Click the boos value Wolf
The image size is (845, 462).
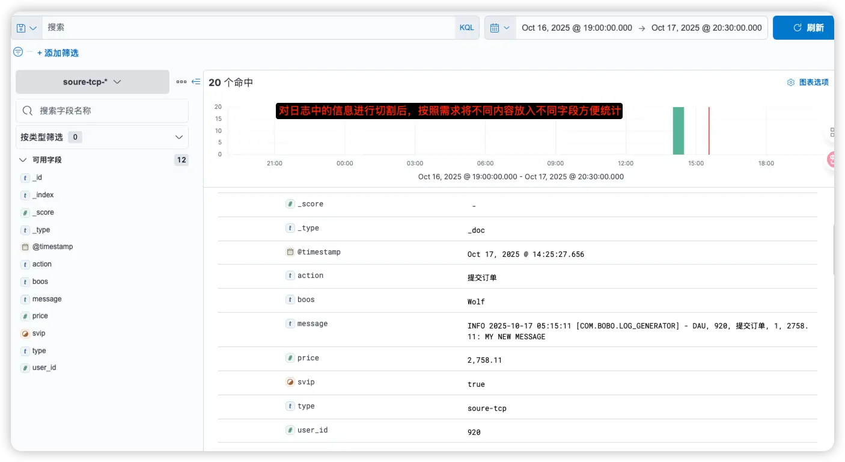[476, 302]
